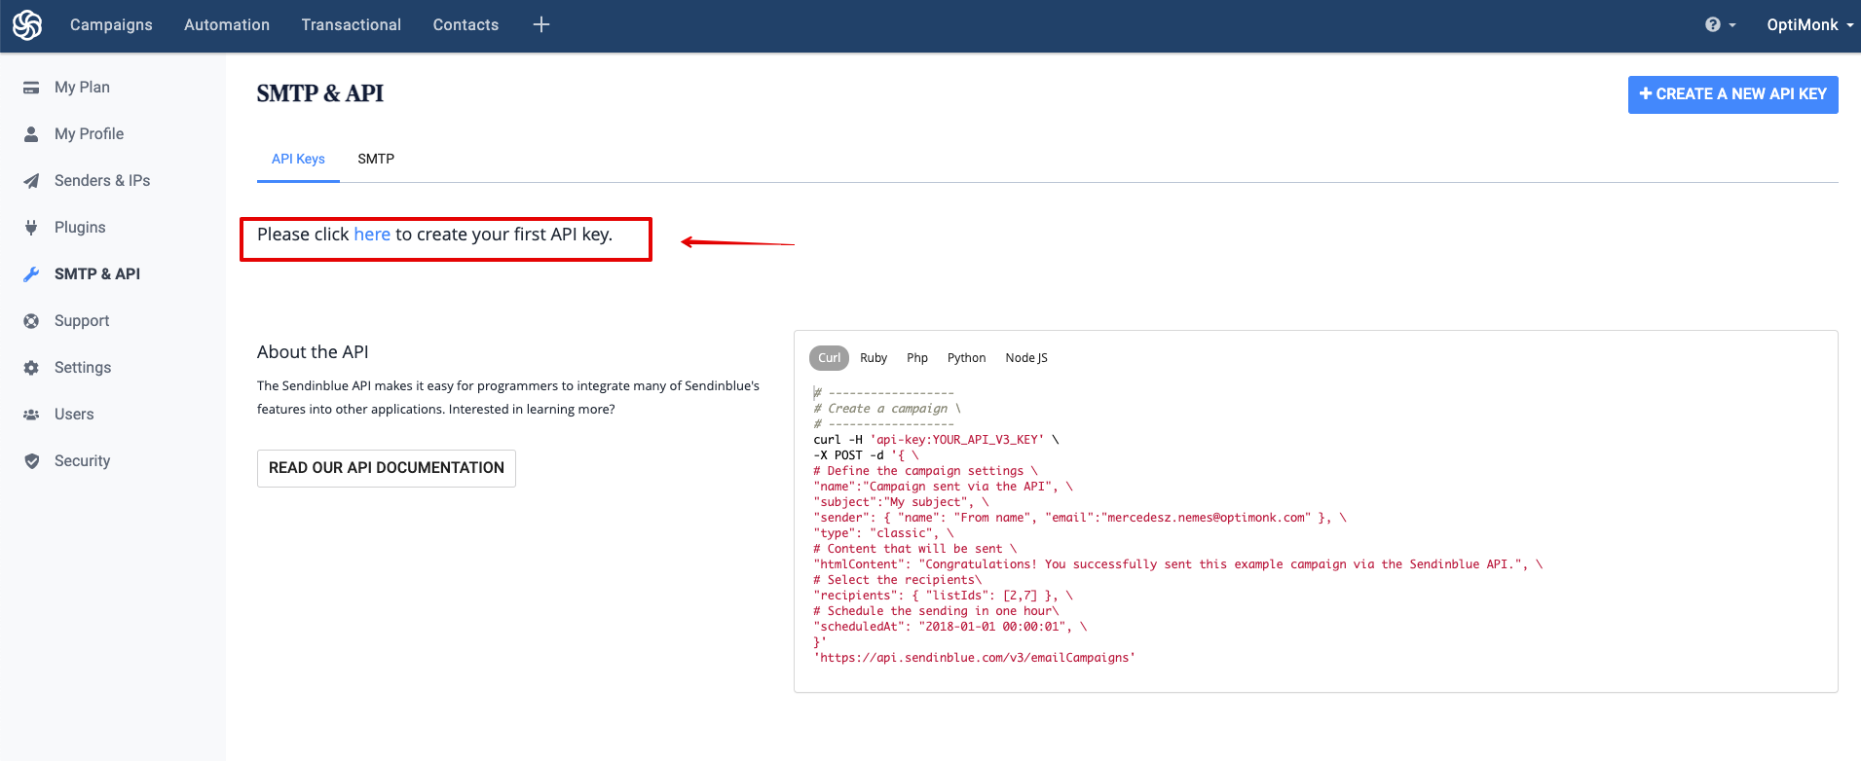Open My Profile in sidebar

pos(89,134)
